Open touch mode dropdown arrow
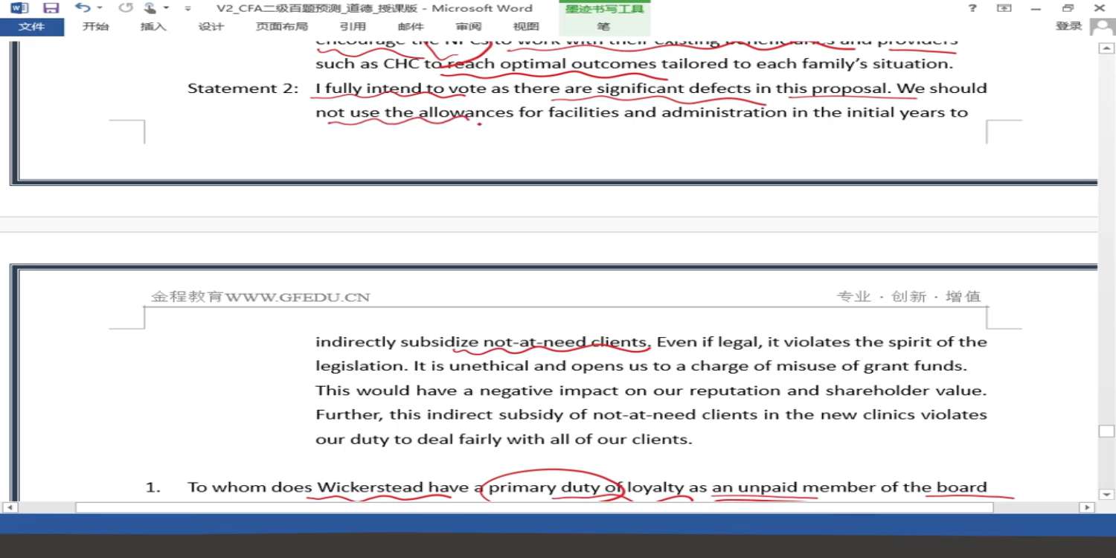 [x=166, y=8]
